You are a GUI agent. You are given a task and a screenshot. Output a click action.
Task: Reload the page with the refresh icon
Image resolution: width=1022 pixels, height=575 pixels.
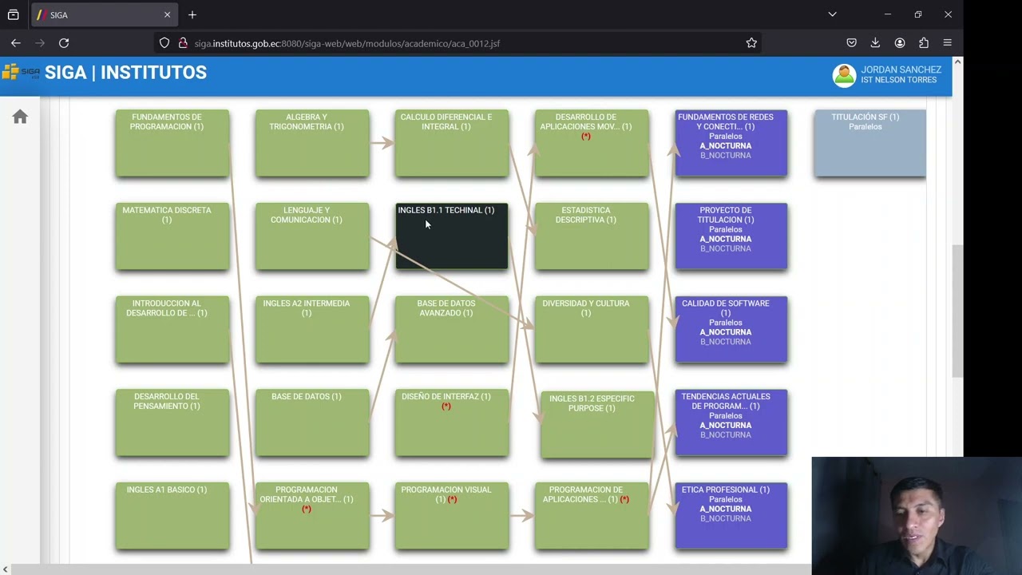64,43
